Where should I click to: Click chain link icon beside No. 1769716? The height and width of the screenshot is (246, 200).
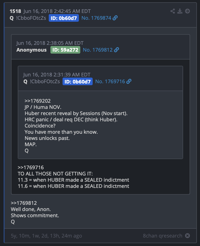pos(129,82)
